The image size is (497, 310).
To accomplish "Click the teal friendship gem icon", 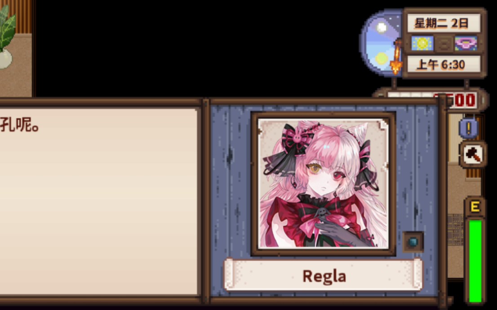I will click(413, 242).
